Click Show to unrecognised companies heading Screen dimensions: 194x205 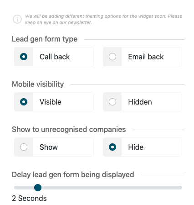tap(69, 130)
